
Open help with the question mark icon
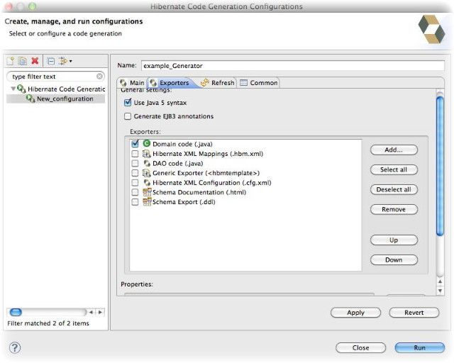(x=15, y=347)
